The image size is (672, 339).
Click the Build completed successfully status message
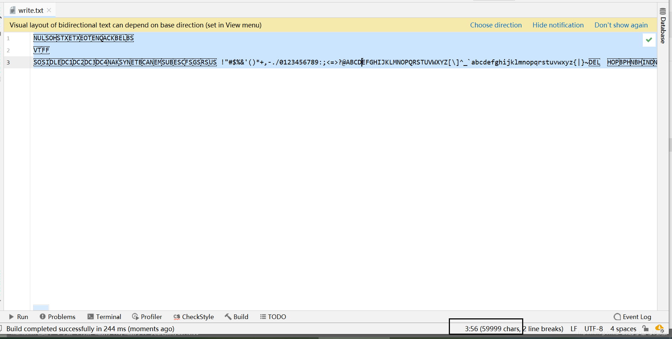(90, 329)
